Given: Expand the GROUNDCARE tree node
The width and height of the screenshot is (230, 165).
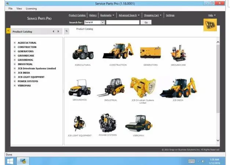Looking at the screenshot, I should pyautogui.click(x=15, y=55).
